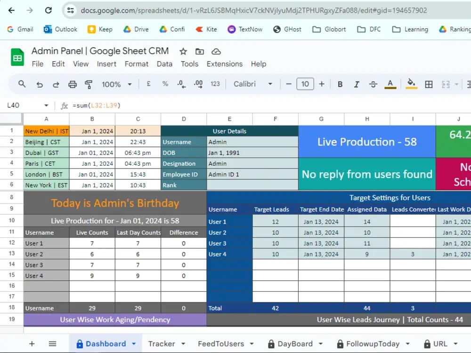Open the Edit menu

(58, 64)
